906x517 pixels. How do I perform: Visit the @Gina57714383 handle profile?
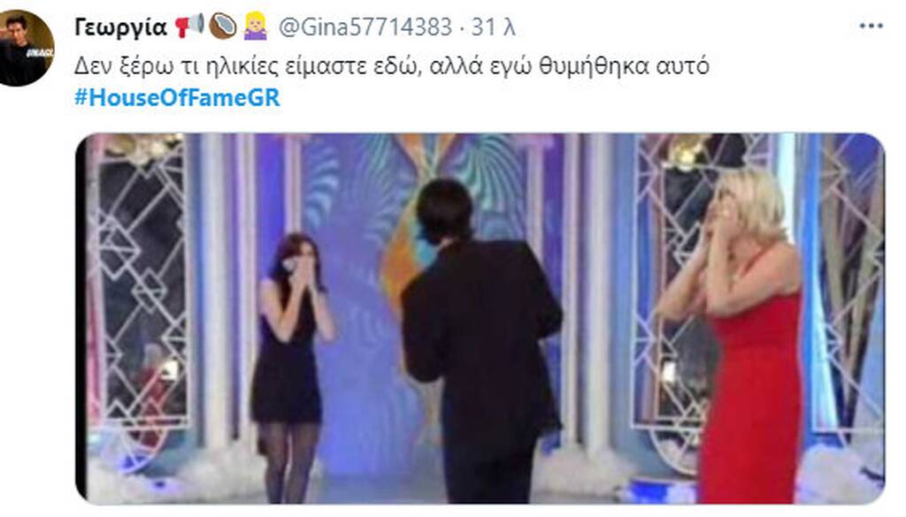(x=365, y=27)
